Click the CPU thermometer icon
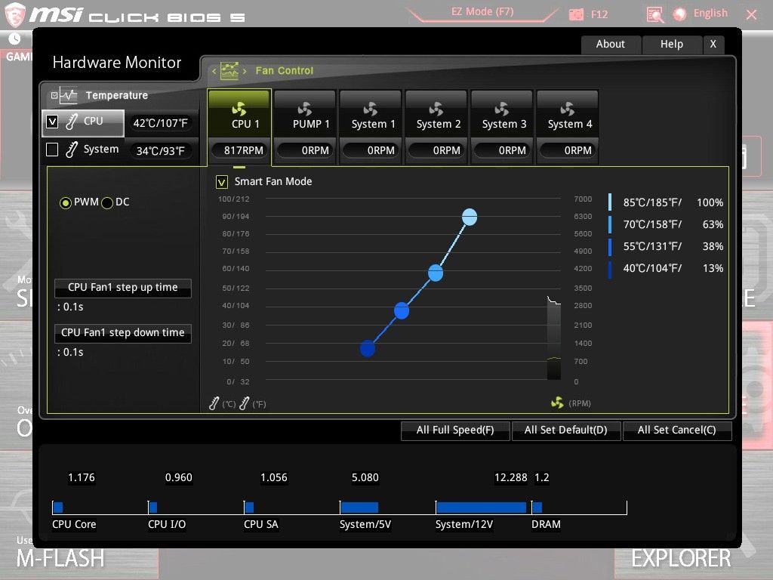The height and width of the screenshot is (580, 773). pyautogui.click(x=72, y=122)
